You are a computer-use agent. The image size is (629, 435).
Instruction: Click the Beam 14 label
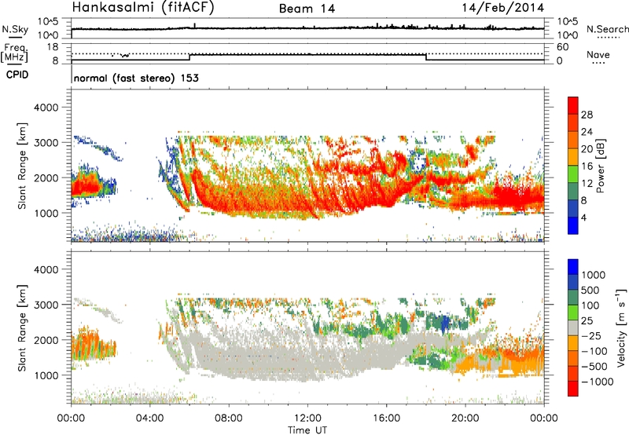(307, 9)
